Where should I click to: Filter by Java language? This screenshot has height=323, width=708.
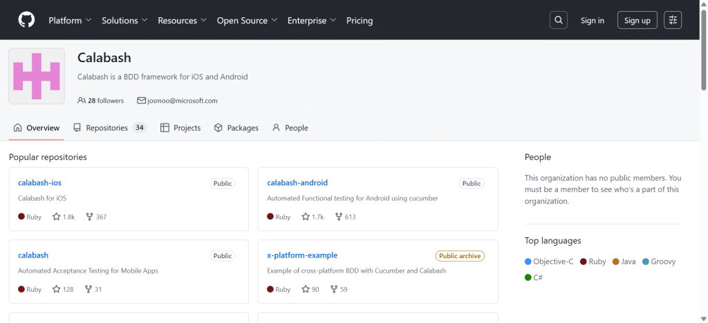[x=624, y=262]
